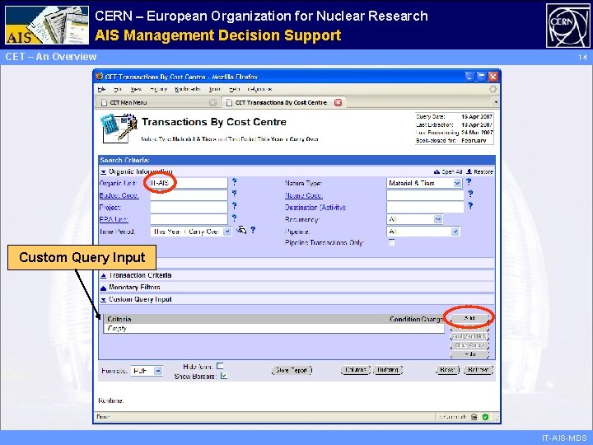Click the Columns button
The height and width of the screenshot is (445, 593).
355,370
